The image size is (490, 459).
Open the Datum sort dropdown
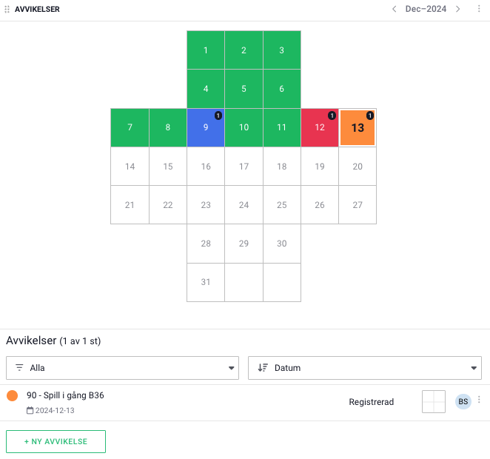365,368
